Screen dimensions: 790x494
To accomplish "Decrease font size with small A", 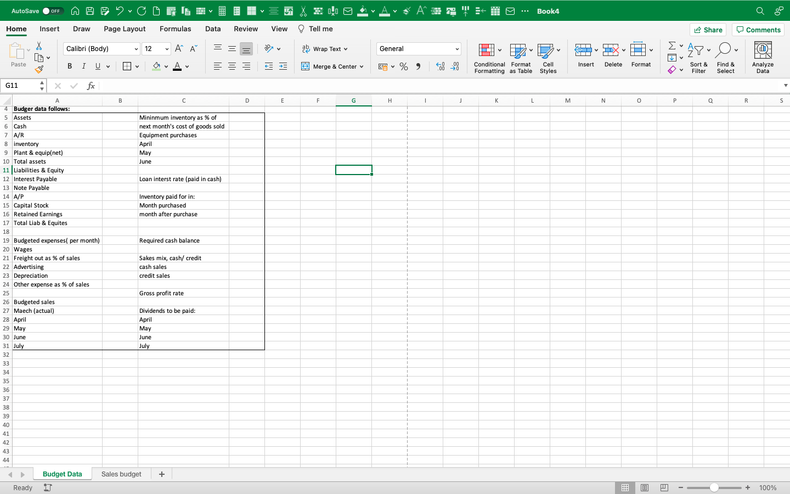I will pos(193,49).
